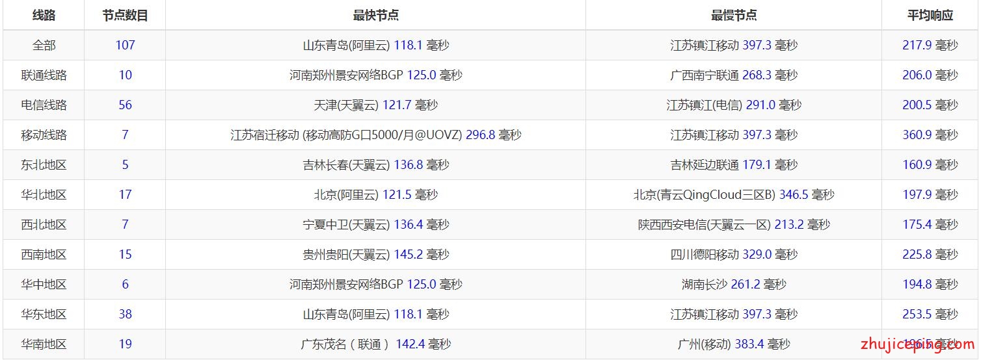Click the 湖南长沙 261.2 slowest node
The width and height of the screenshot is (981, 360).
(x=733, y=285)
